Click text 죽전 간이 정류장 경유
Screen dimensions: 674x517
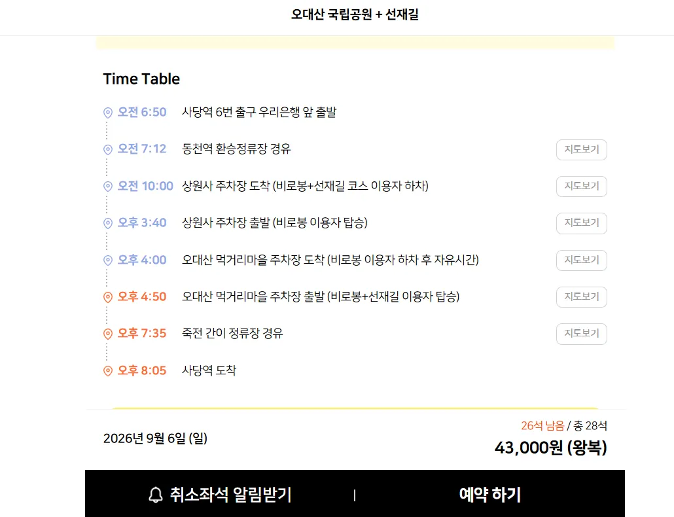232,333
